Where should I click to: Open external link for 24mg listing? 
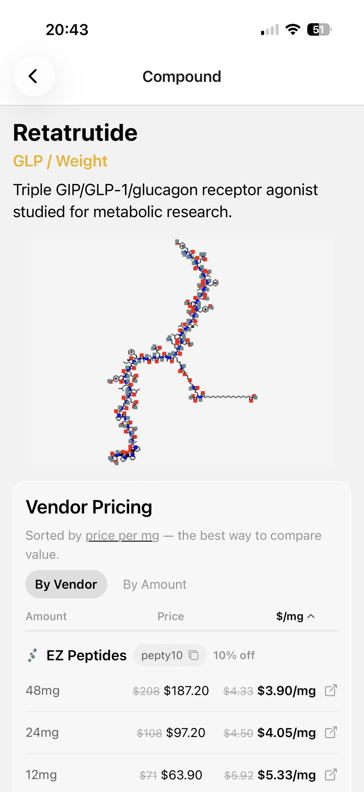point(331,732)
